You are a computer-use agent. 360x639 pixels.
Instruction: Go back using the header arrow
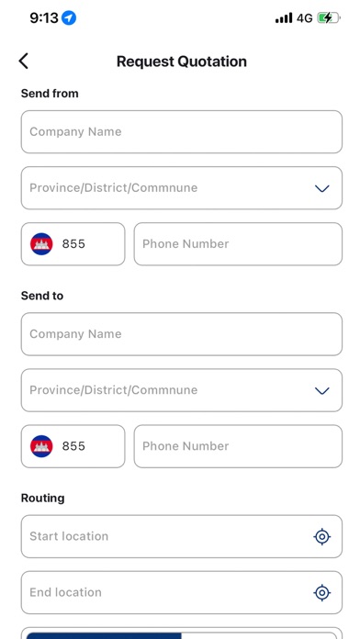[24, 62]
